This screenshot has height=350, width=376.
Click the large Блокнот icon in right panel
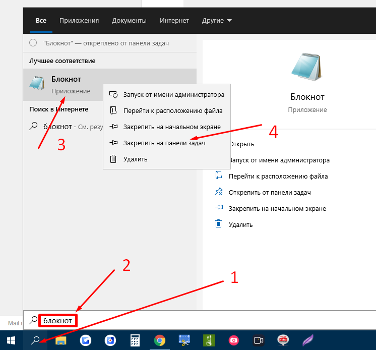point(307,67)
